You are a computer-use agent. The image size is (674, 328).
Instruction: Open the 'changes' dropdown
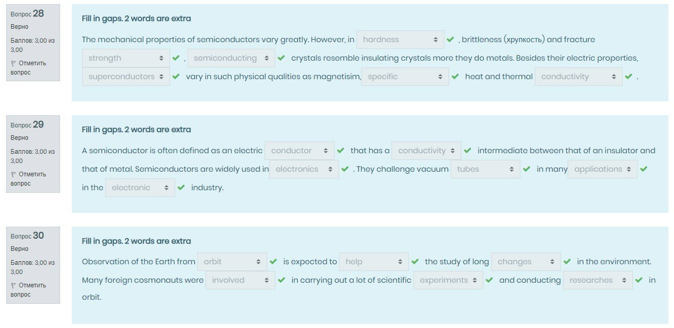tap(526, 262)
